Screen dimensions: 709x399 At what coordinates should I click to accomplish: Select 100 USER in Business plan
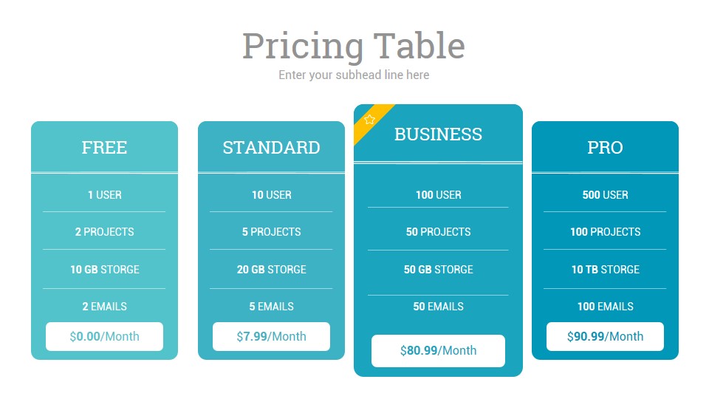pyautogui.click(x=438, y=195)
